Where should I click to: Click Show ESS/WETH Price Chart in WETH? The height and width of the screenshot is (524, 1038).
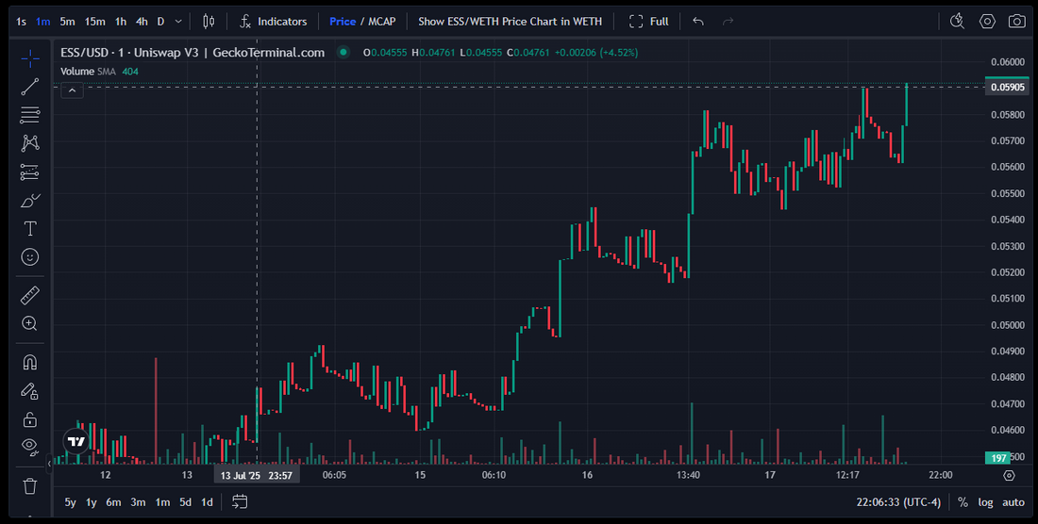tap(510, 21)
